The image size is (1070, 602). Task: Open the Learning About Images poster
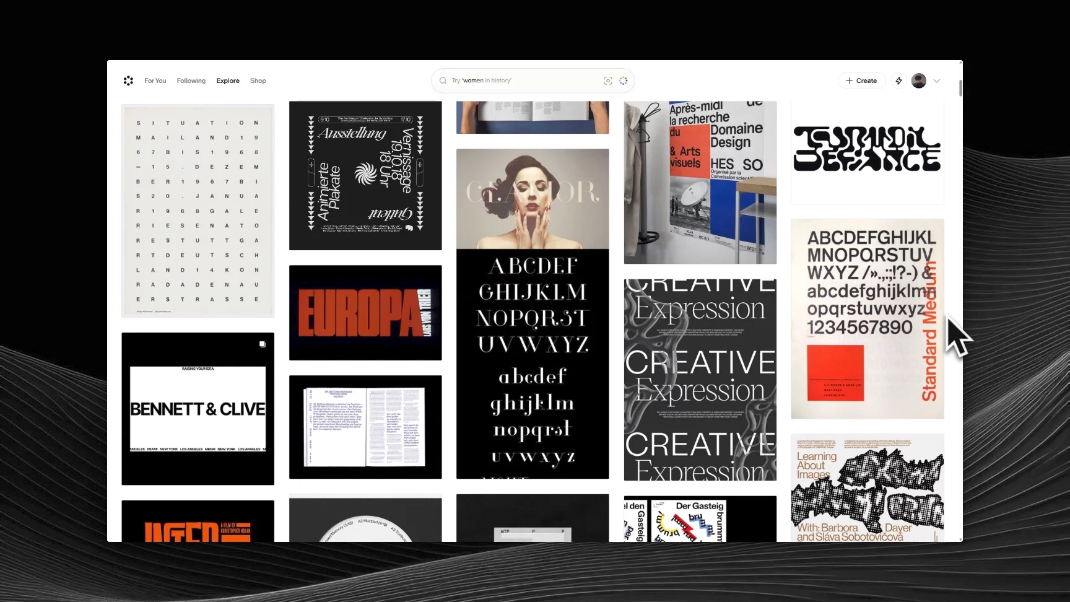[868, 488]
